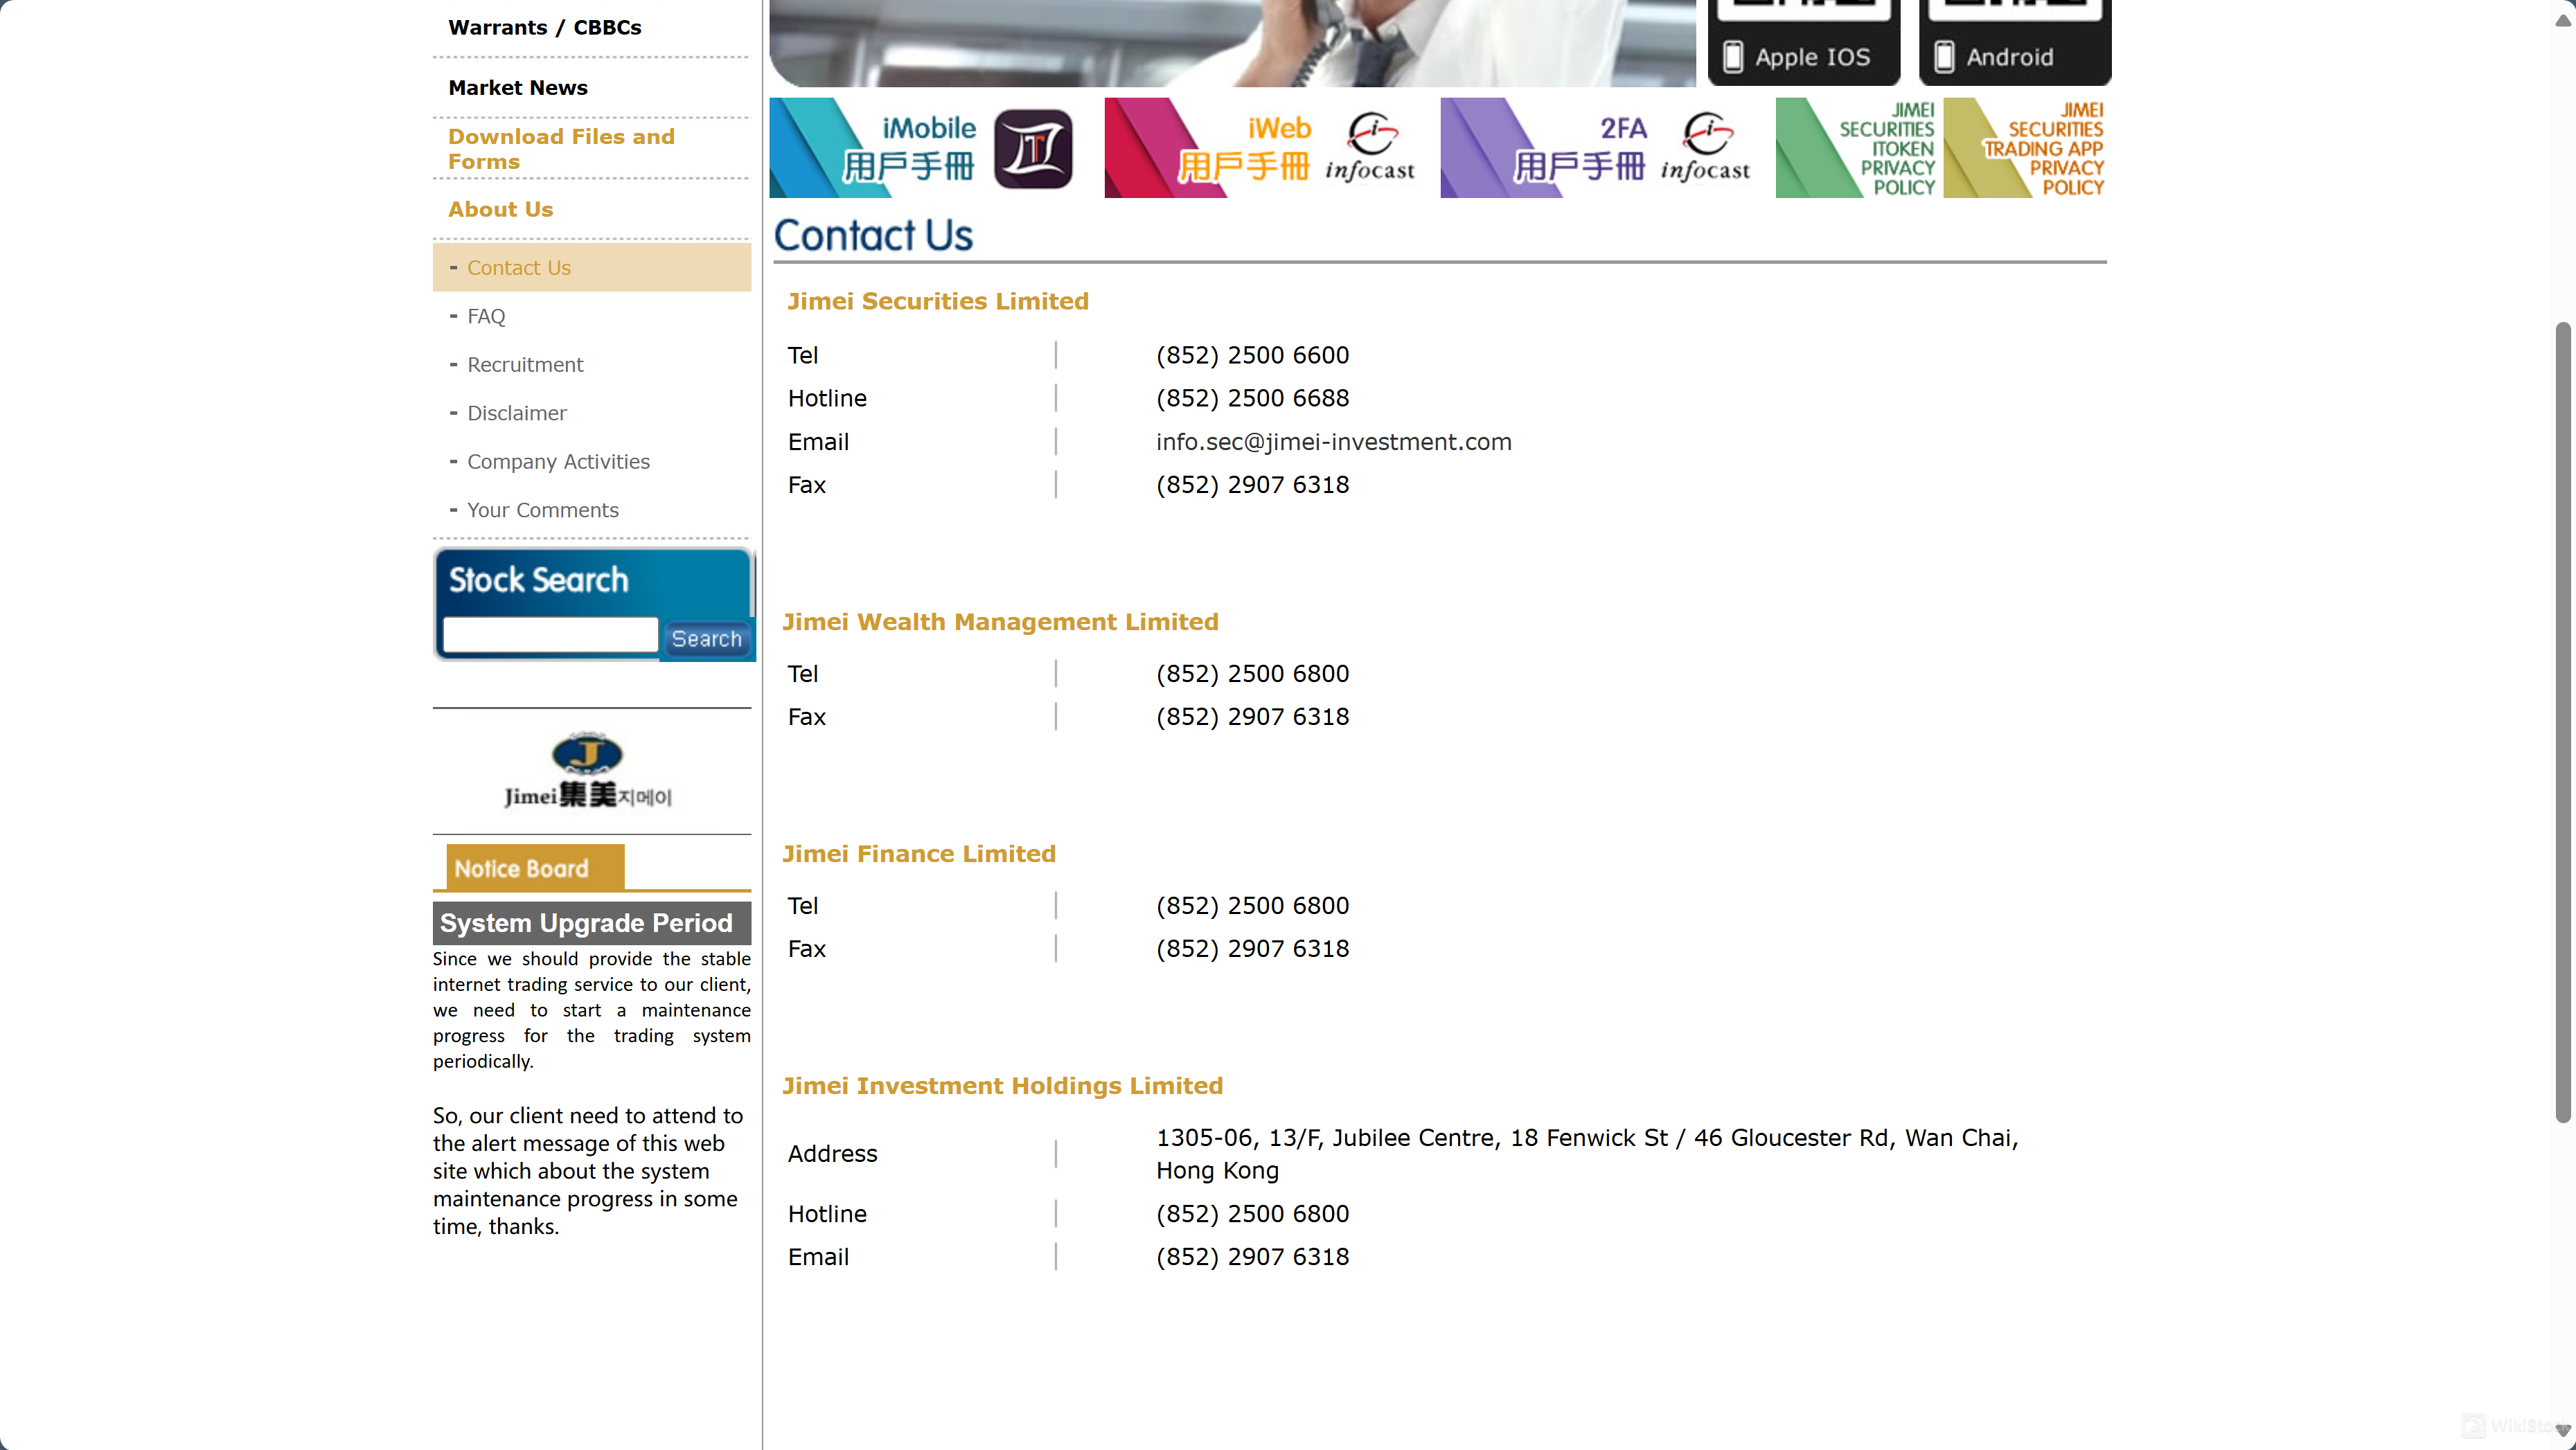View the Company Activities page
The image size is (2576, 1450).
pos(557,461)
